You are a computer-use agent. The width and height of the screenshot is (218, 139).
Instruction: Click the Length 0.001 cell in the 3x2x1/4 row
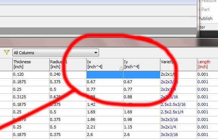point(207,127)
